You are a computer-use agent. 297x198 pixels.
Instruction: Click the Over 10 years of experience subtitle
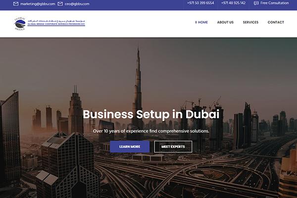click(151, 131)
